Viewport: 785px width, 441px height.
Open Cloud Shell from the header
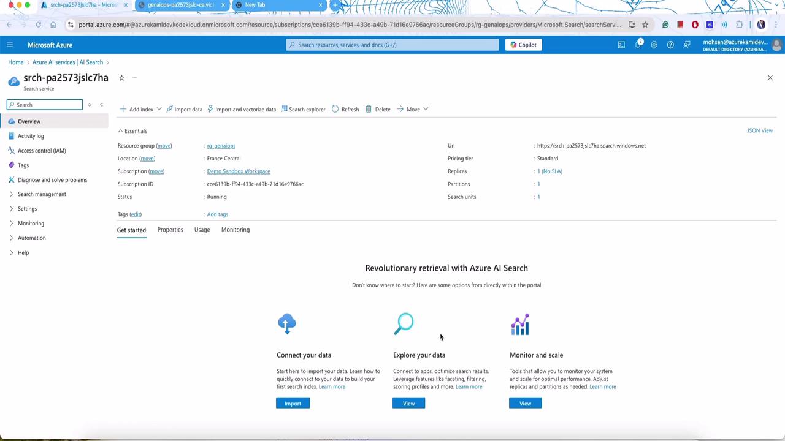[621, 45]
